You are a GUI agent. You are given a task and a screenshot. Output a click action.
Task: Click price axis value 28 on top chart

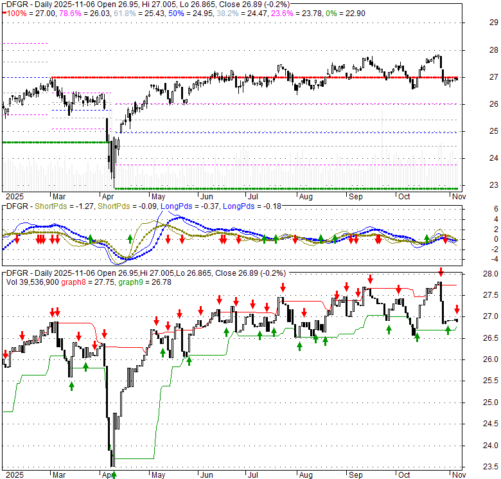(494, 50)
